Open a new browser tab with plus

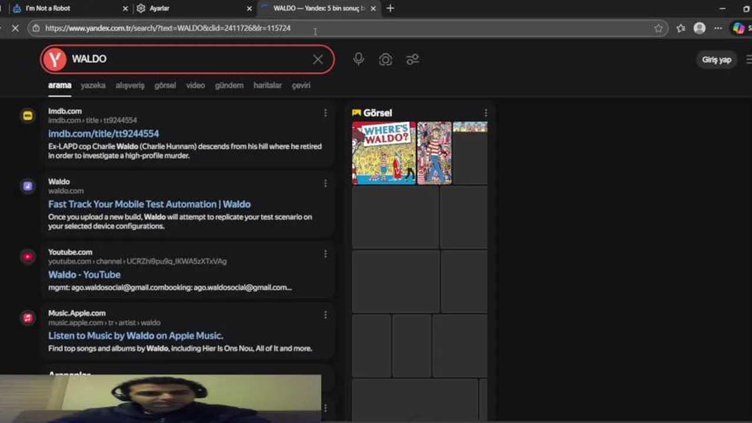tap(390, 8)
